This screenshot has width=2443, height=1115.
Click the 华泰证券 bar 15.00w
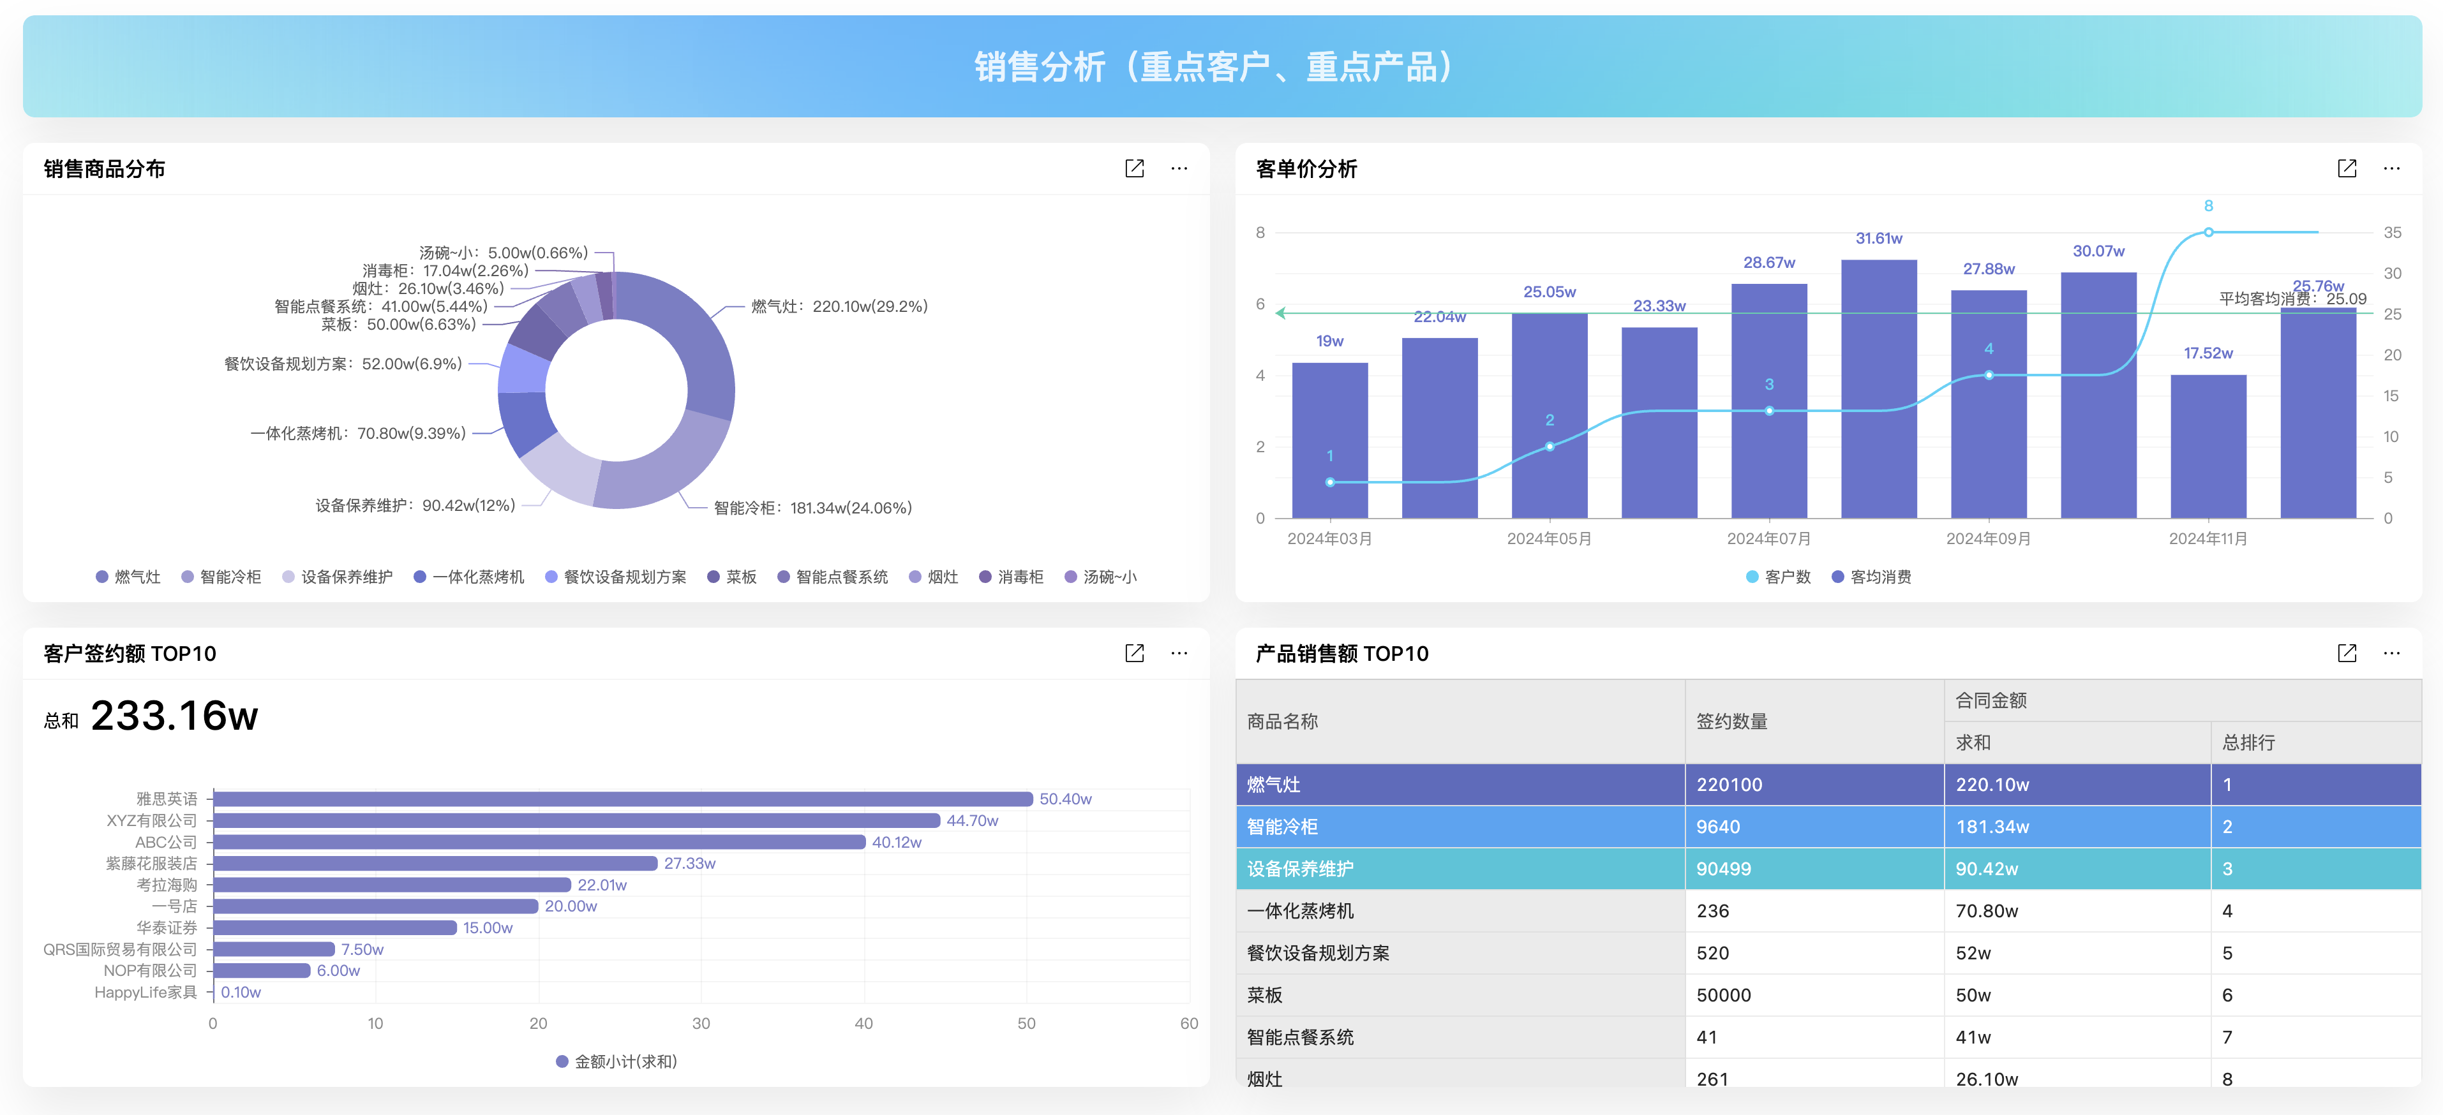pyautogui.click(x=335, y=927)
